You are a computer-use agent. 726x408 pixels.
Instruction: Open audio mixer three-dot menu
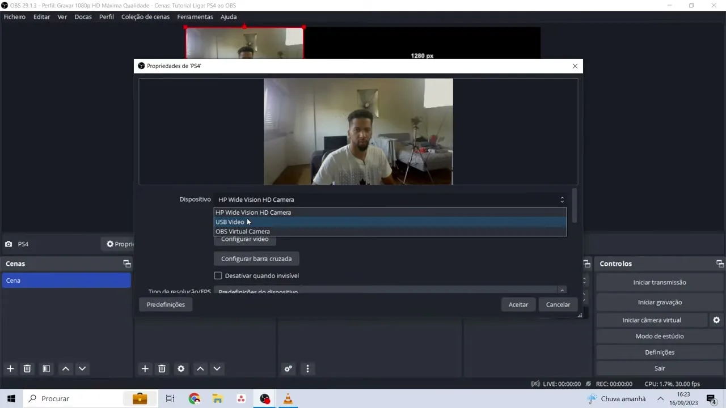click(x=307, y=368)
